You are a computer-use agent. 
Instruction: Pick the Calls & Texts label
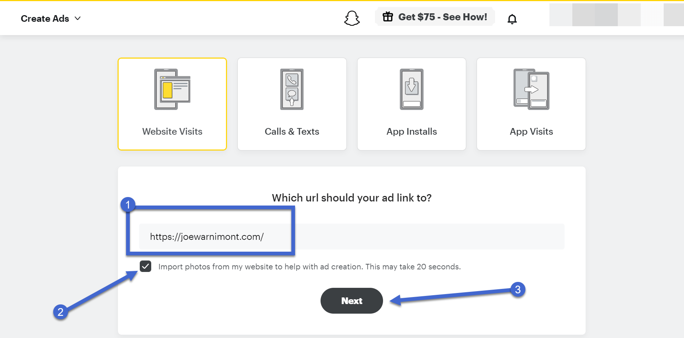point(292,131)
